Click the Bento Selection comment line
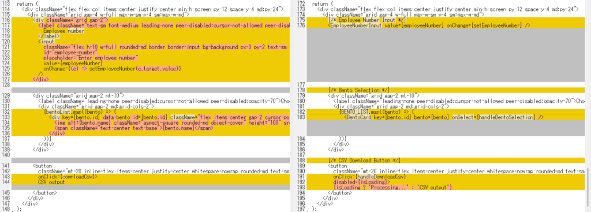This screenshot has height=212, width=591. (358, 90)
